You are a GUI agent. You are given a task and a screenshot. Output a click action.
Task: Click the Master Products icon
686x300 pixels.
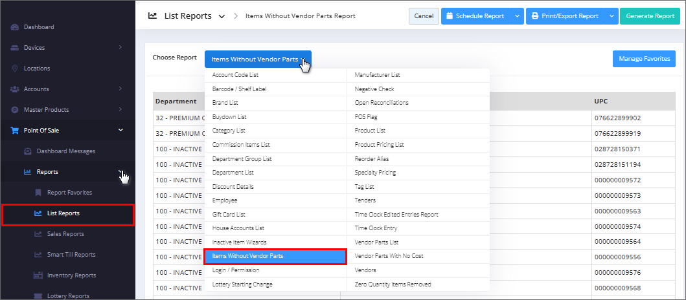pyautogui.click(x=15, y=110)
